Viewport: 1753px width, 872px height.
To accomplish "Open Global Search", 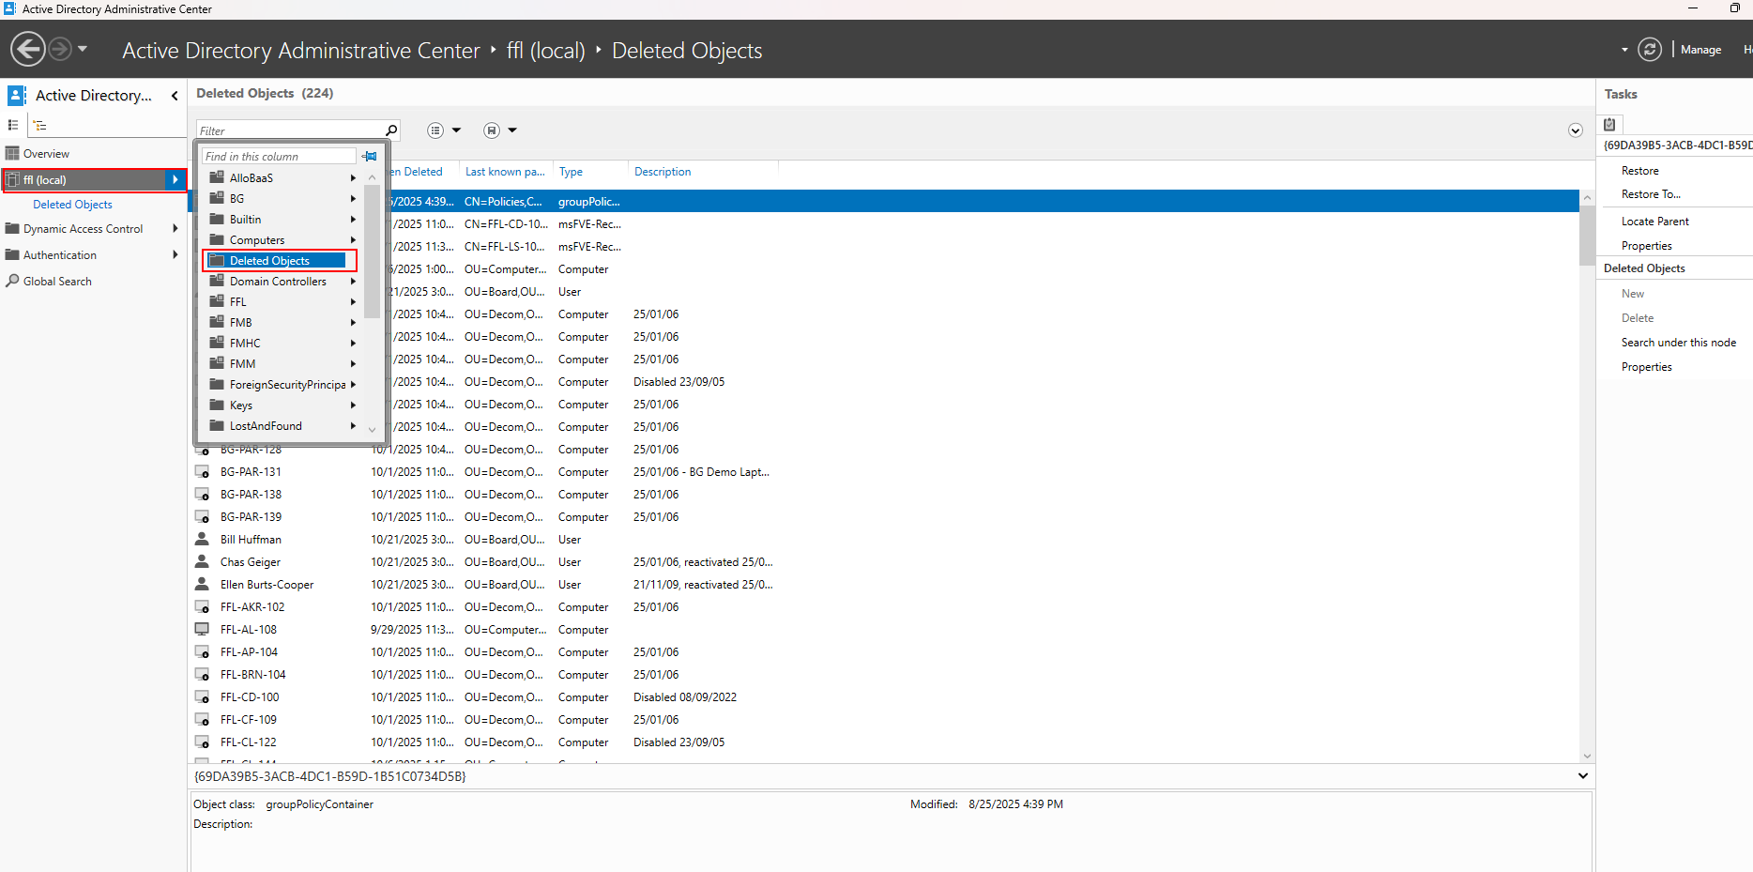I will tap(57, 282).
